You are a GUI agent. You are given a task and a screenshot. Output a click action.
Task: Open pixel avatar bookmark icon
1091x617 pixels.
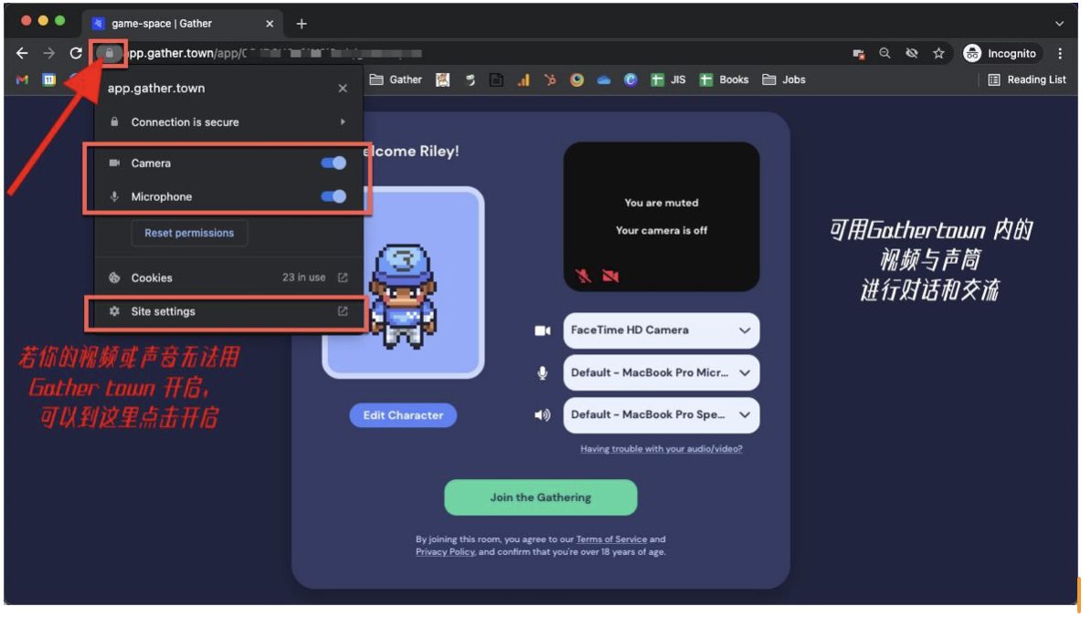coord(442,80)
